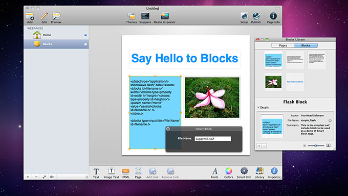Click the toolbar pill button in main window title bar
Screen dimensions: 348x196
pyautogui.click(x=277, y=8)
